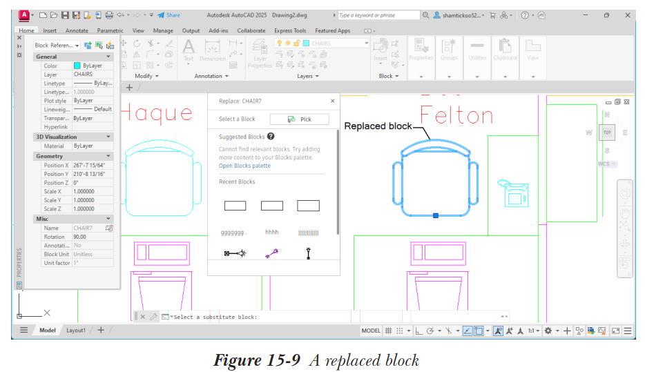
Task: Click the replace block icon beside CHAIR7 name
Action: tap(109, 228)
